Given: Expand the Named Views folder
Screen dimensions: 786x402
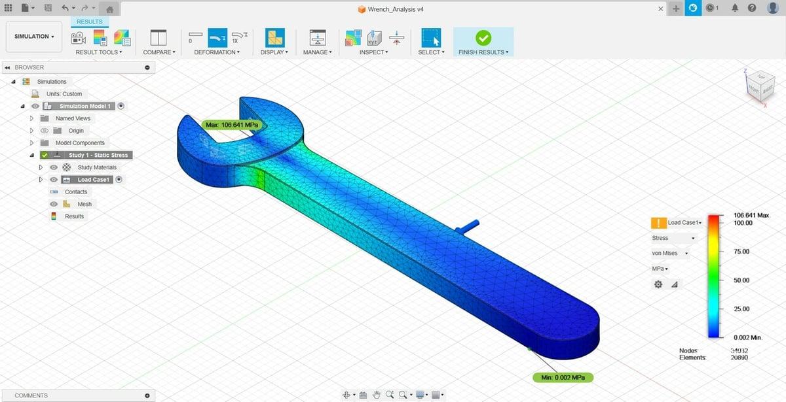Looking at the screenshot, I should click(x=31, y=118).
